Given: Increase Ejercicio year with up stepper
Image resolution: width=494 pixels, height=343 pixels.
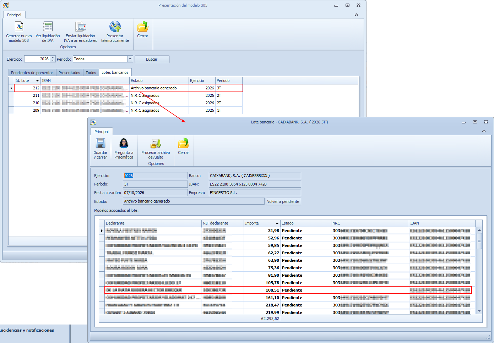Looking at the screenshot, I should (x=53, y=57).
